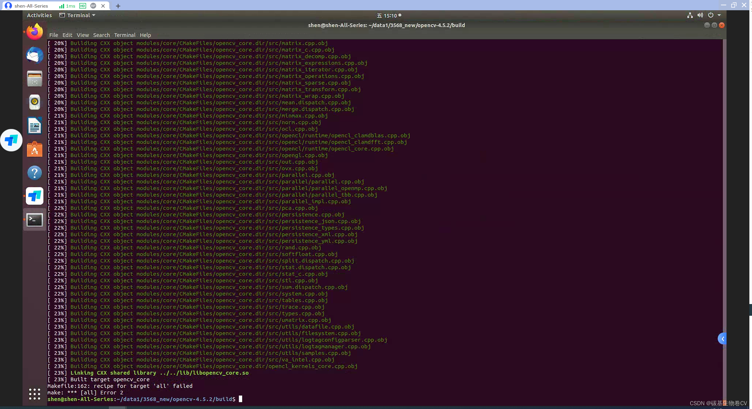Click 'make: *** [all] Error 2' line

point(85,392)
